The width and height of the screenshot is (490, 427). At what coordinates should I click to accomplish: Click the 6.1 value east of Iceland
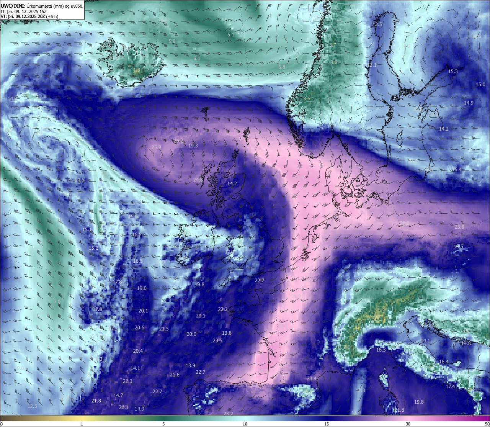tap(197, 58)
